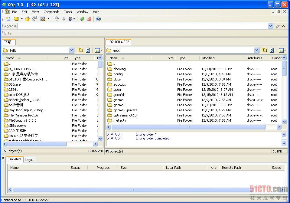The width and height of the screenshot is (290, 203).
Task: Select the 360safe folder icon
Action: 6,84
